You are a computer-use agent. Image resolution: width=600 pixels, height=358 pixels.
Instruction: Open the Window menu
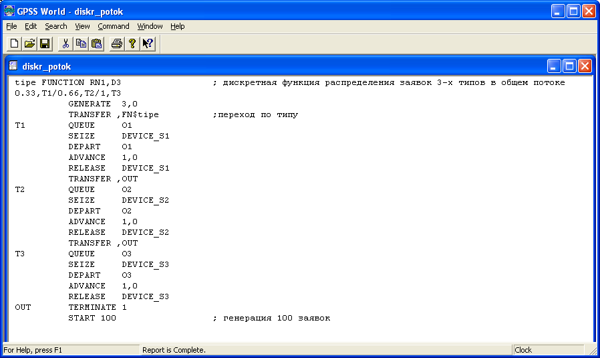click(x=150, y=26)
